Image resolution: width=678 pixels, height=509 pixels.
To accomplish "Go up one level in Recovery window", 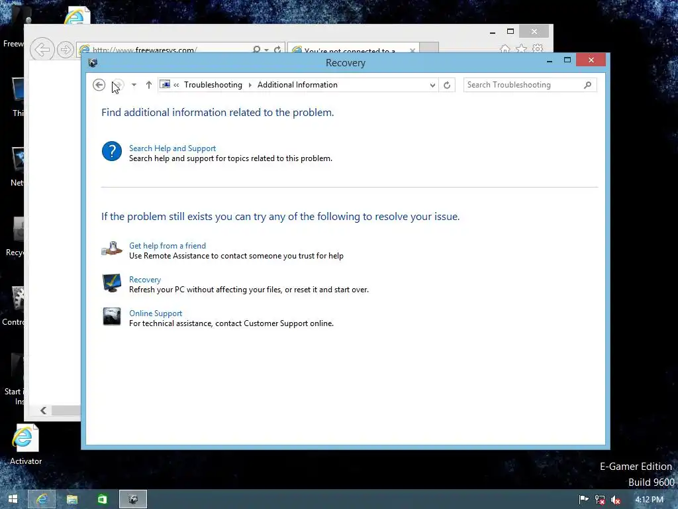I will pyautogui.click(x=149, y=85).
